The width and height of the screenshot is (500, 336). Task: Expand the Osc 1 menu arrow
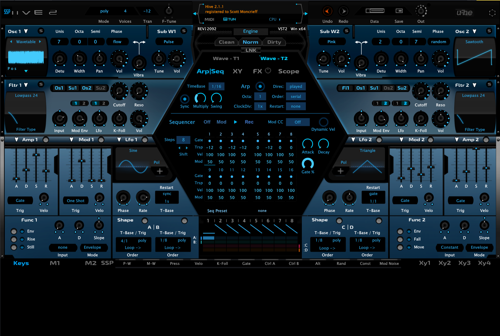(x=26, y=31)
